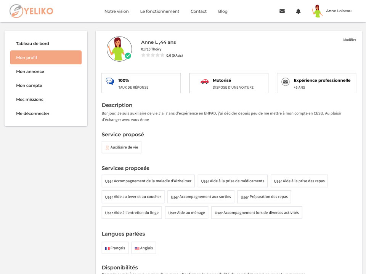This screenshot has width=366, height=274.
Task: Click the Modifier link
Action: click(350, 40)
